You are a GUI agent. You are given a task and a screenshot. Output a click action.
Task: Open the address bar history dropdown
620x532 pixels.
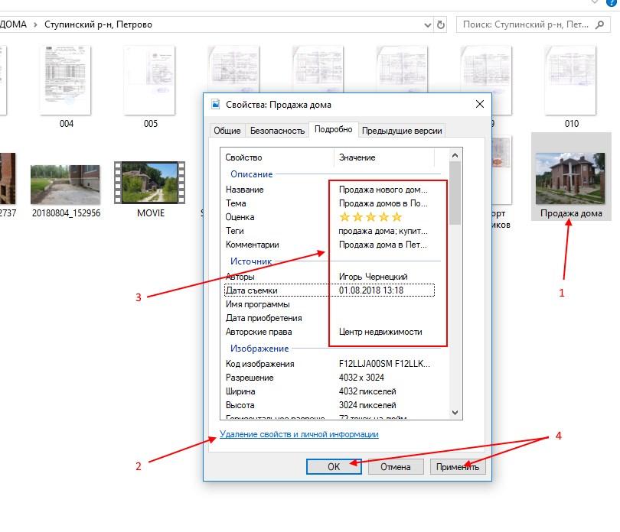click(x=427, y=24)
